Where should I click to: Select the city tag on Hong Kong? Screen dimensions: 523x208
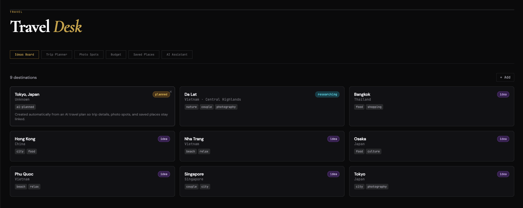click(20, 151)
